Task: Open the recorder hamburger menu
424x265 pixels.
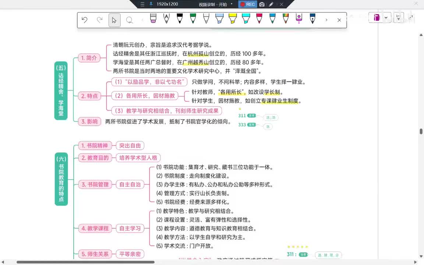Action: click(142, 4)
